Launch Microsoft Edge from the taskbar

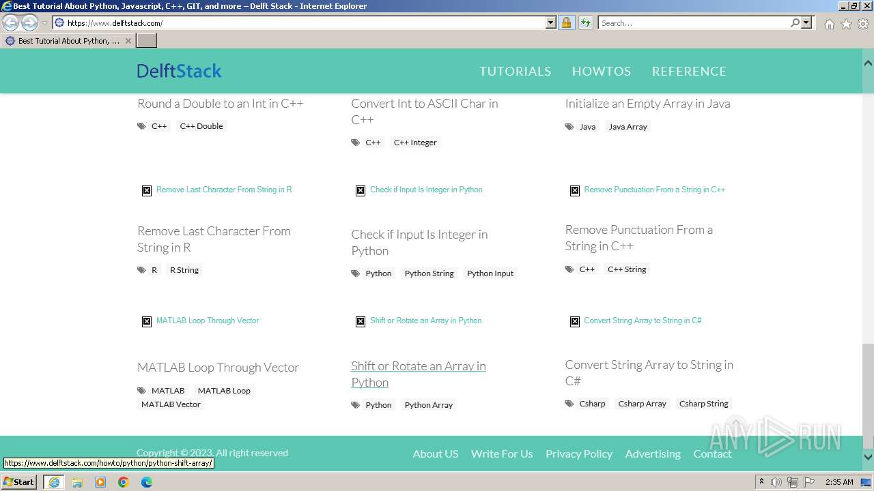coord(147,482)
